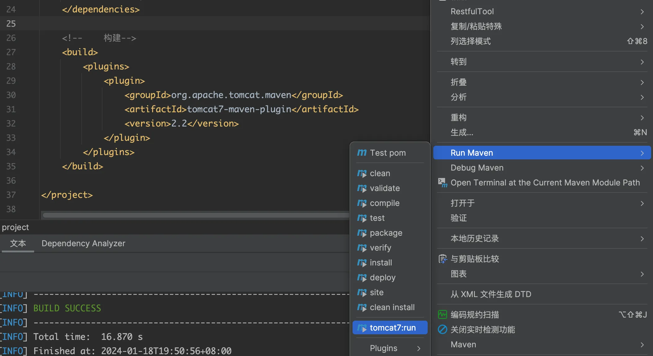Toggle the verify Maven lifecycle
The width and height of the screenshot is (653, 356).
(380, 248)
